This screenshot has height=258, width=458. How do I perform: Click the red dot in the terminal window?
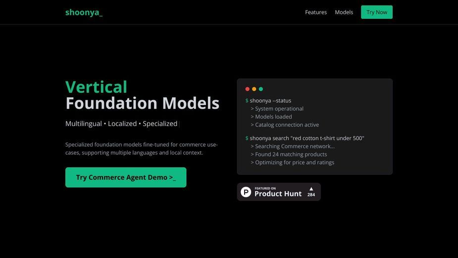(248, 89)
